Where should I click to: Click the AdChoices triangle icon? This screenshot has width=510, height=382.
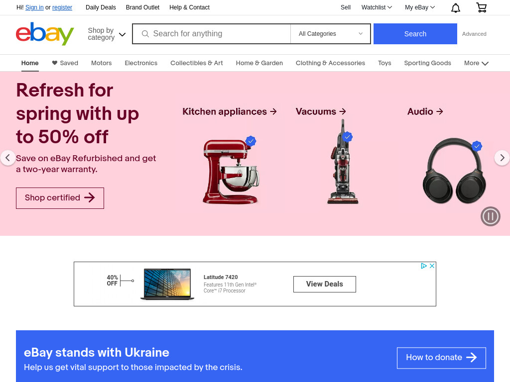click(x=423, y=266)
